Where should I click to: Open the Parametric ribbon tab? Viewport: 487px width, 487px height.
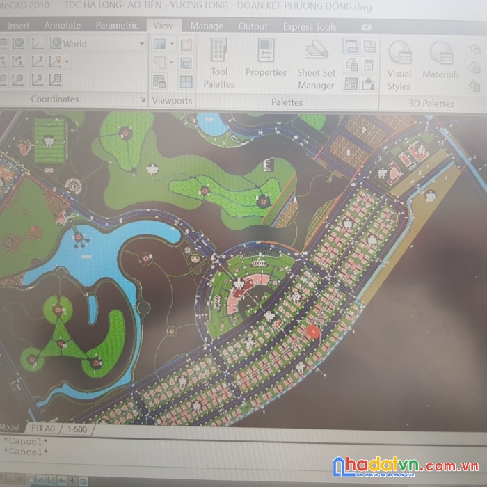[x=117, y=25]
